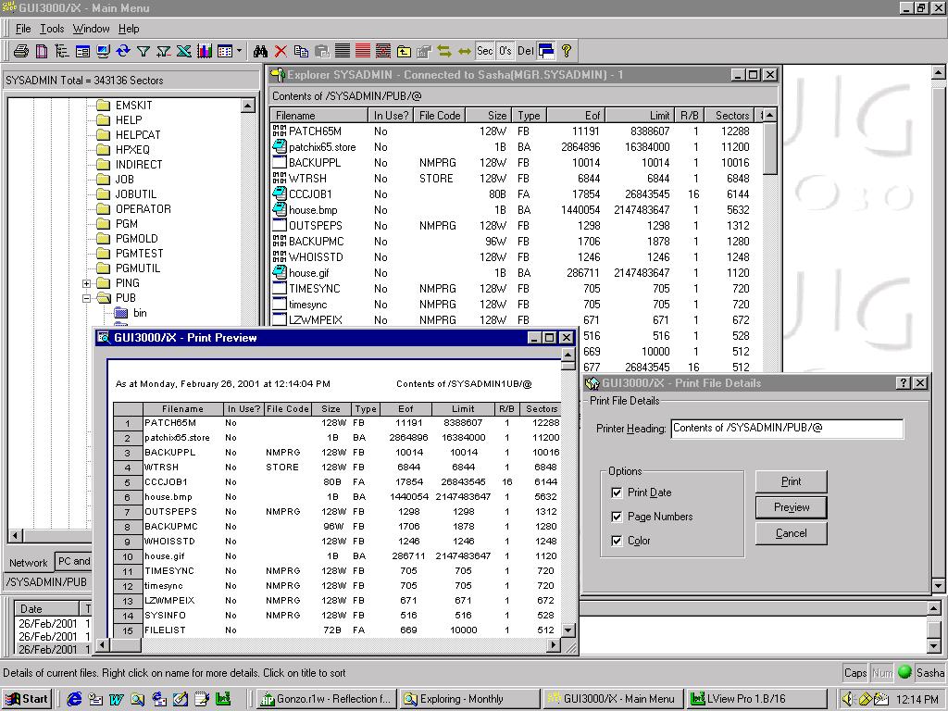Click the funnel with plus-minus toolbar icon
This screenshot has width=948, height=711.
164,52
